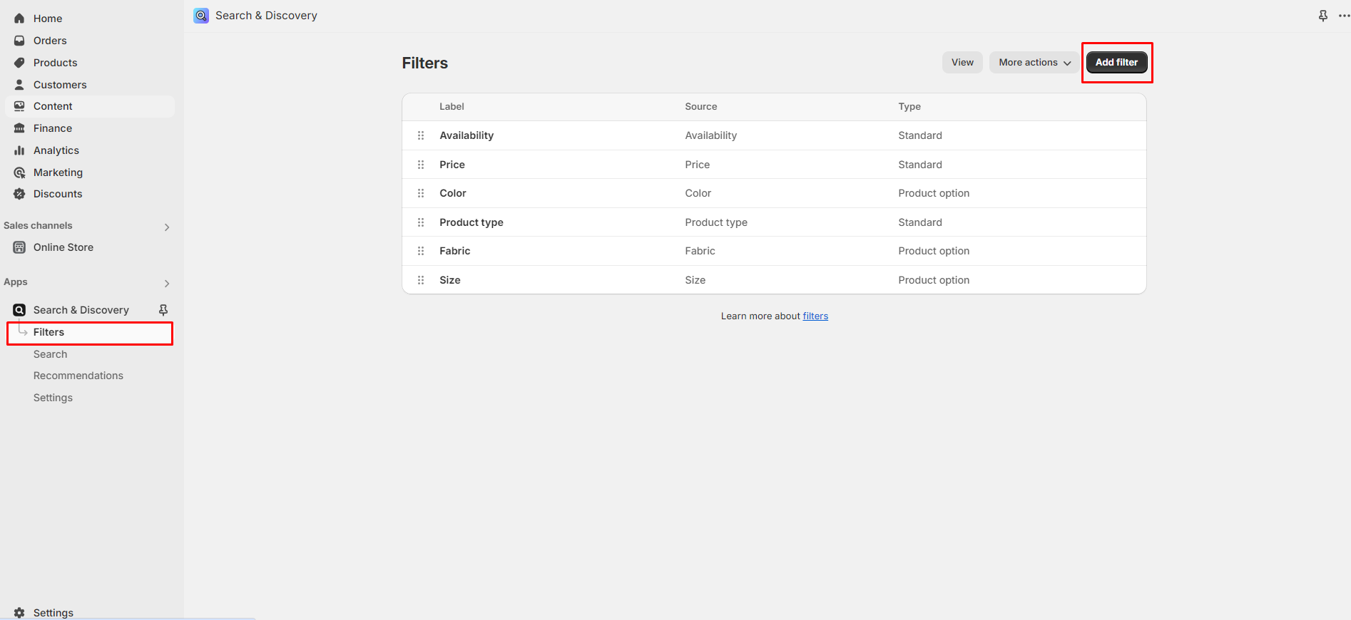Expand the Sales channels section
Viewport: 1351px width, 620px height.
click(167, 227)
